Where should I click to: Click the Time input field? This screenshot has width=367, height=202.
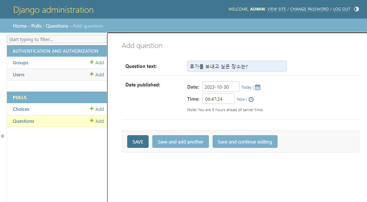pos(218,99)
